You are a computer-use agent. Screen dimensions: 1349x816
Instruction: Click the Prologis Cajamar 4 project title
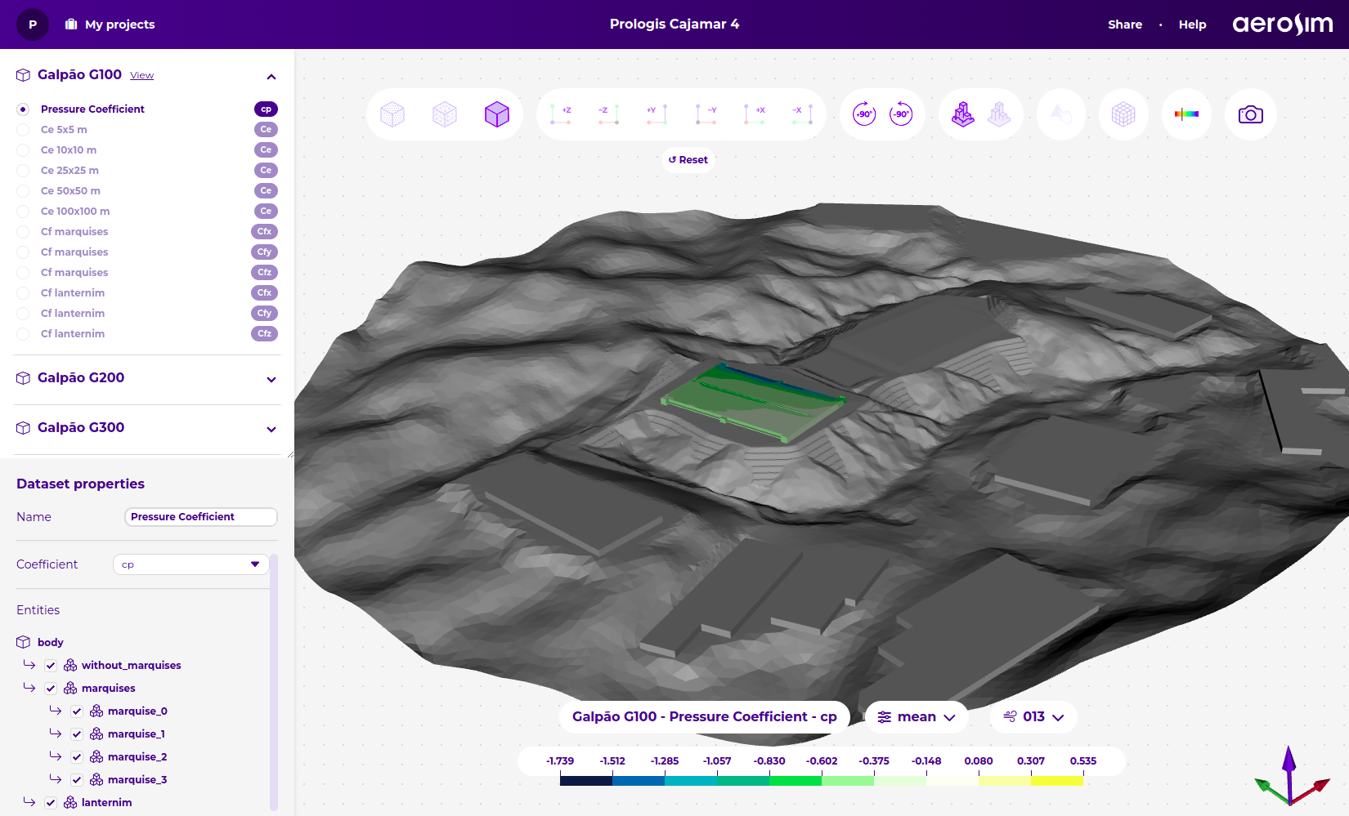tap(674, 25)
